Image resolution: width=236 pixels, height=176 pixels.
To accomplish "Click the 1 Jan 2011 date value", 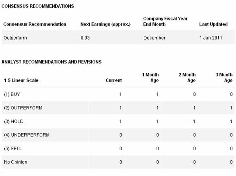I will point(210,38).
